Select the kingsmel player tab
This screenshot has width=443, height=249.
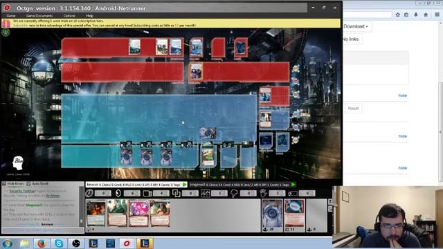pyautogui.click(x=243, y=185)
